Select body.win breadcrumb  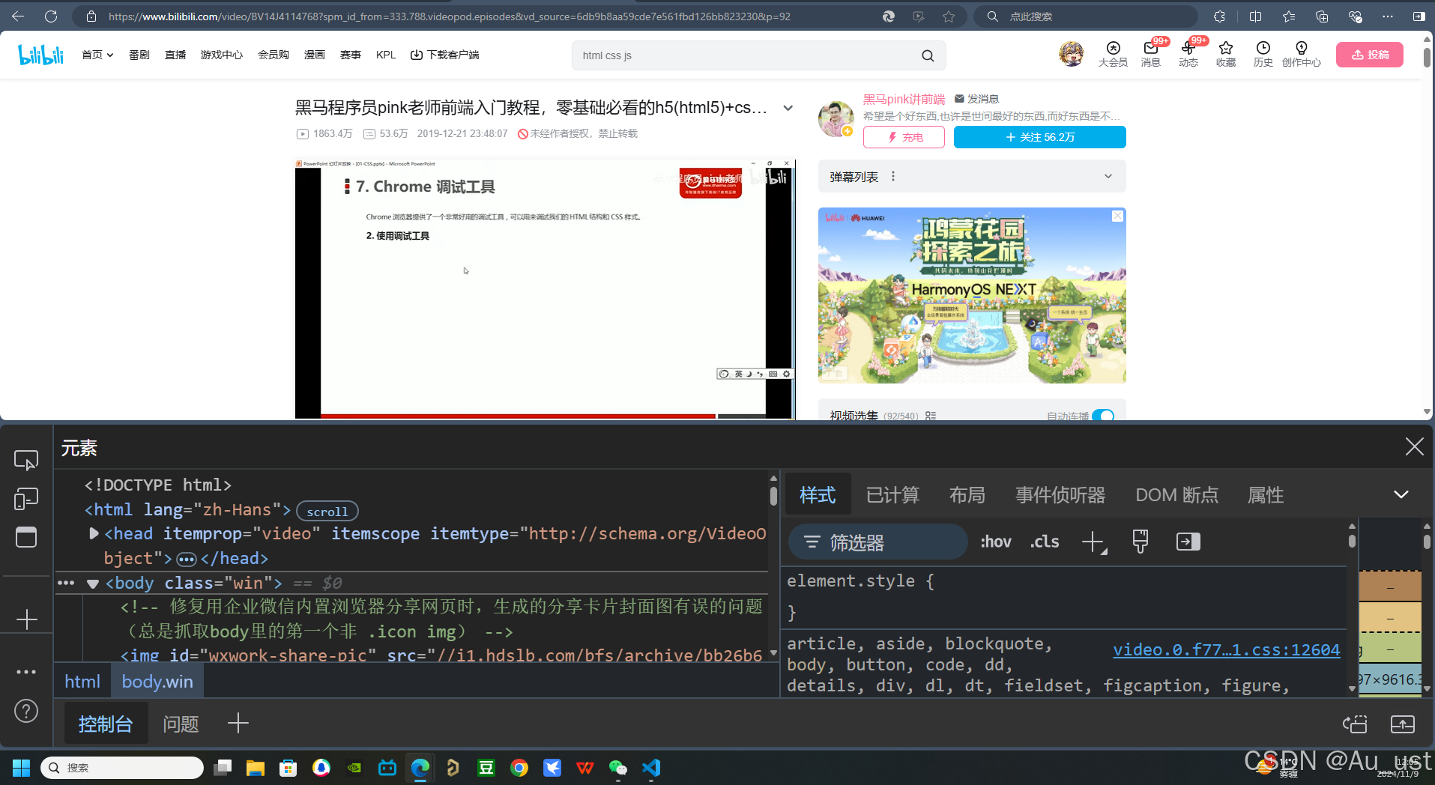(x=157, y=682)
